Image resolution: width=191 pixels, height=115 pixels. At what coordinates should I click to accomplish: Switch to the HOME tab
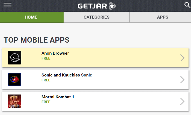[x=31, y=17]
